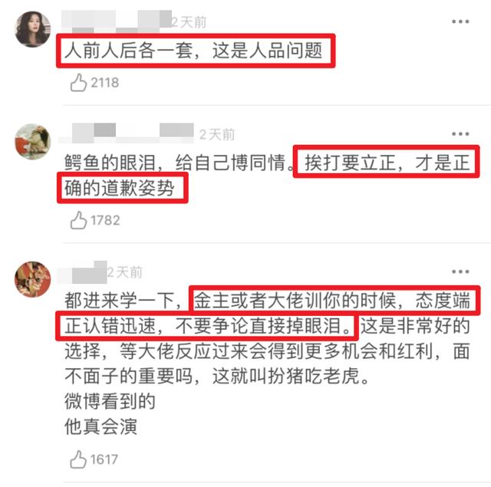View first commenter's avatar with dark hair
The height and width of the screenshot is (487, 491).
click(33, 29)
